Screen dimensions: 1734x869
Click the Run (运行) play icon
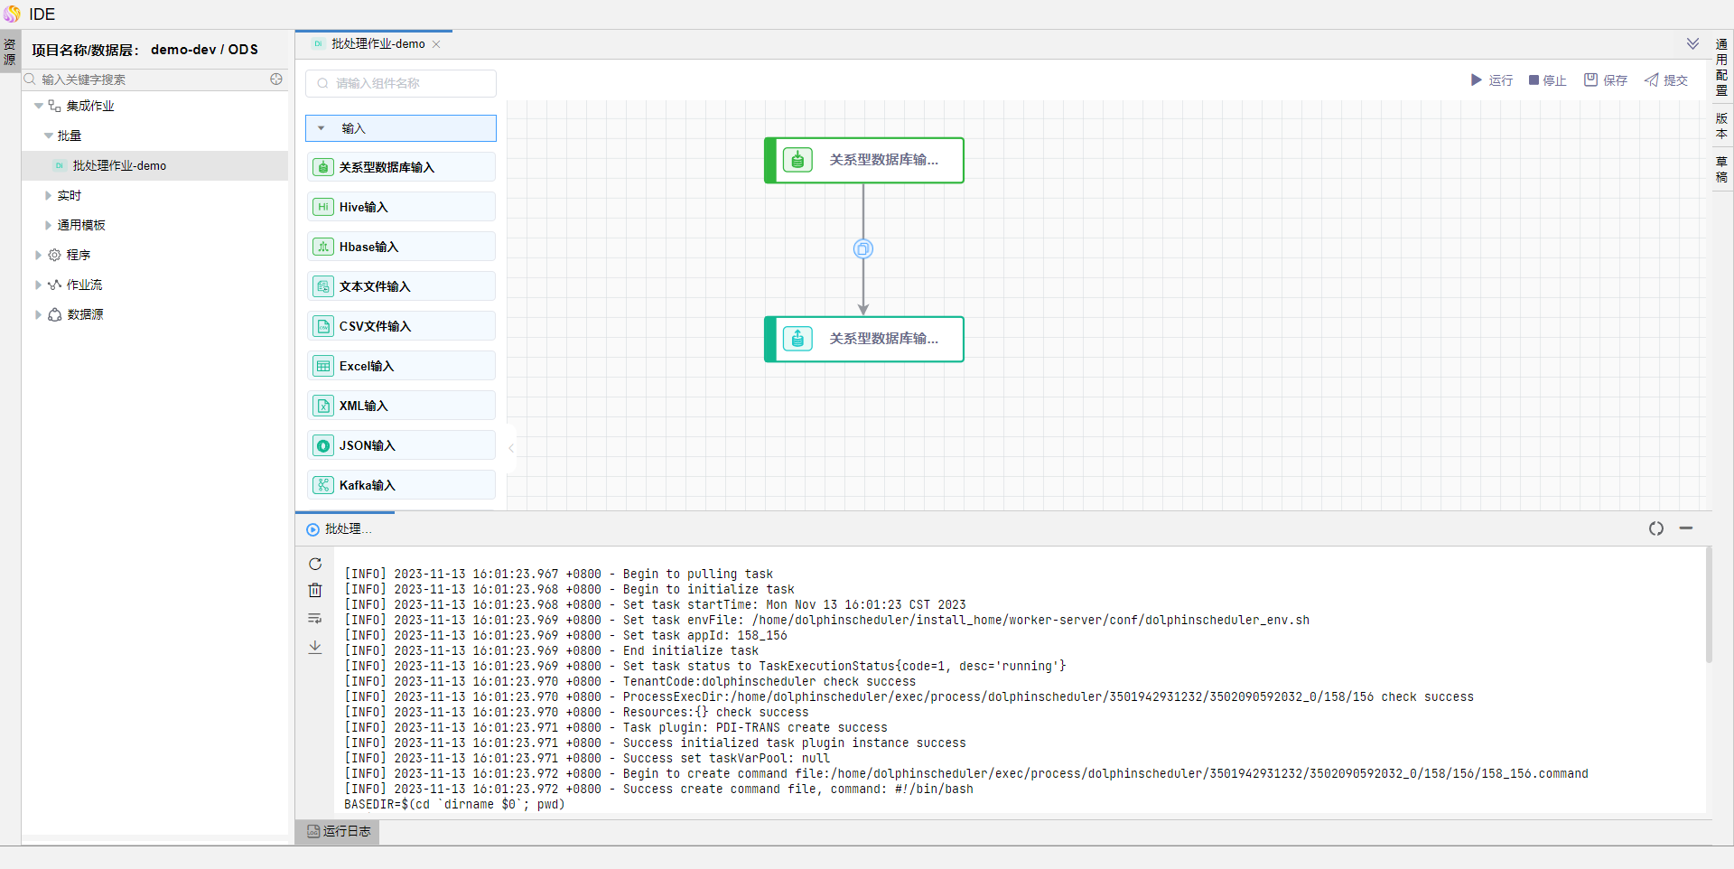[x=1477, y=80]
